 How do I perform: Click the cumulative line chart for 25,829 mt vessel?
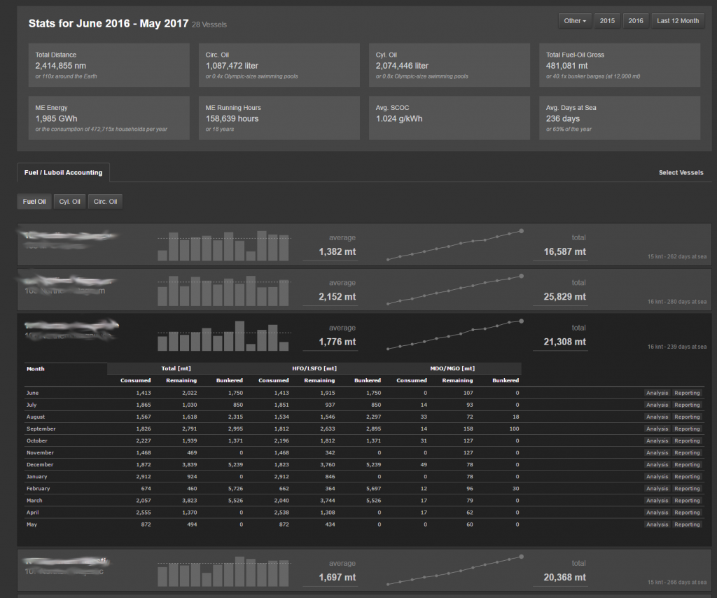tap(454, 289)
